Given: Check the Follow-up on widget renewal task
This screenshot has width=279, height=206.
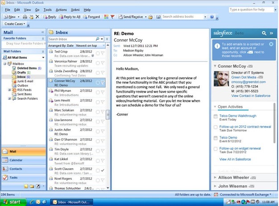Looking at the screenshot, I should (x=215, y=149).
